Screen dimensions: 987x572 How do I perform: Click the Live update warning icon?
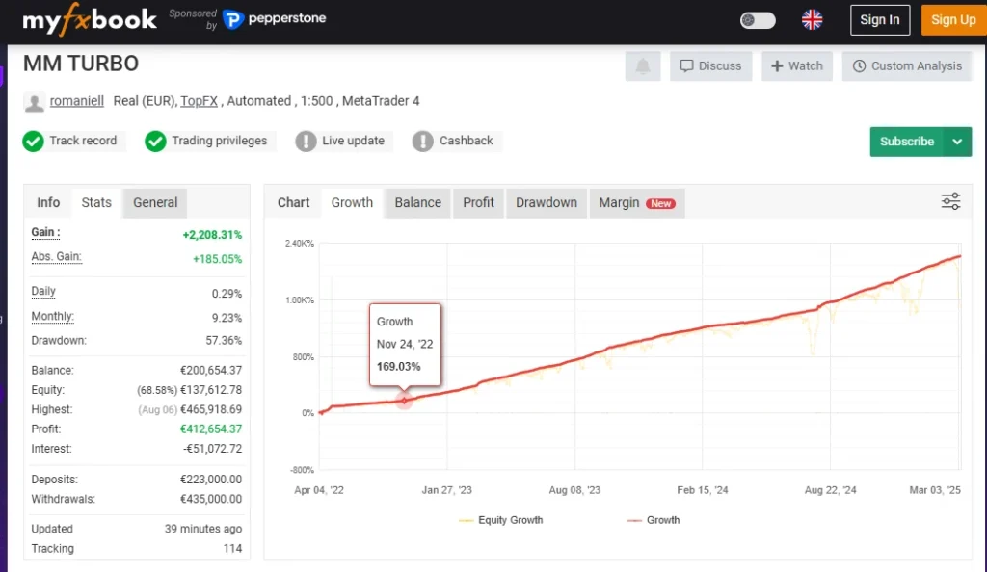pyautogui.click(x=306, y=142)
